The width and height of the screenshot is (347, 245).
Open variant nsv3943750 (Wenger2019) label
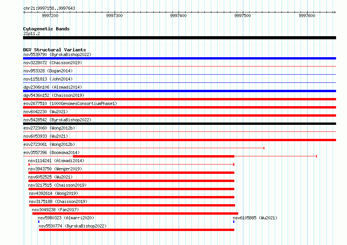pyautogui.click(x=55, y=169)
